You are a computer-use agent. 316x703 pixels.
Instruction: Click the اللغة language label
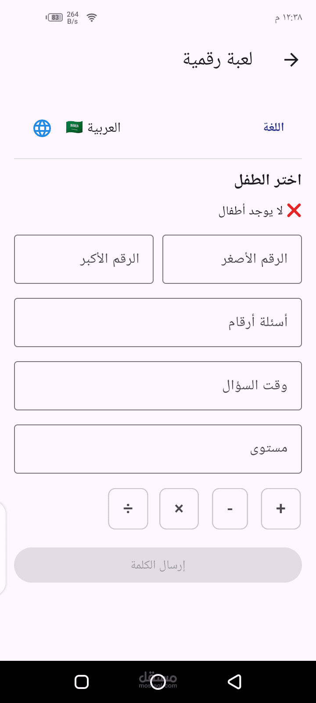[273, 127]
